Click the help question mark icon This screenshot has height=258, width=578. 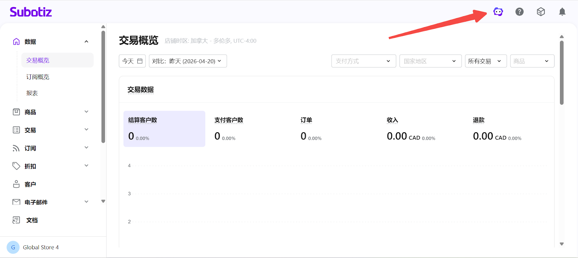coord(519,12)
